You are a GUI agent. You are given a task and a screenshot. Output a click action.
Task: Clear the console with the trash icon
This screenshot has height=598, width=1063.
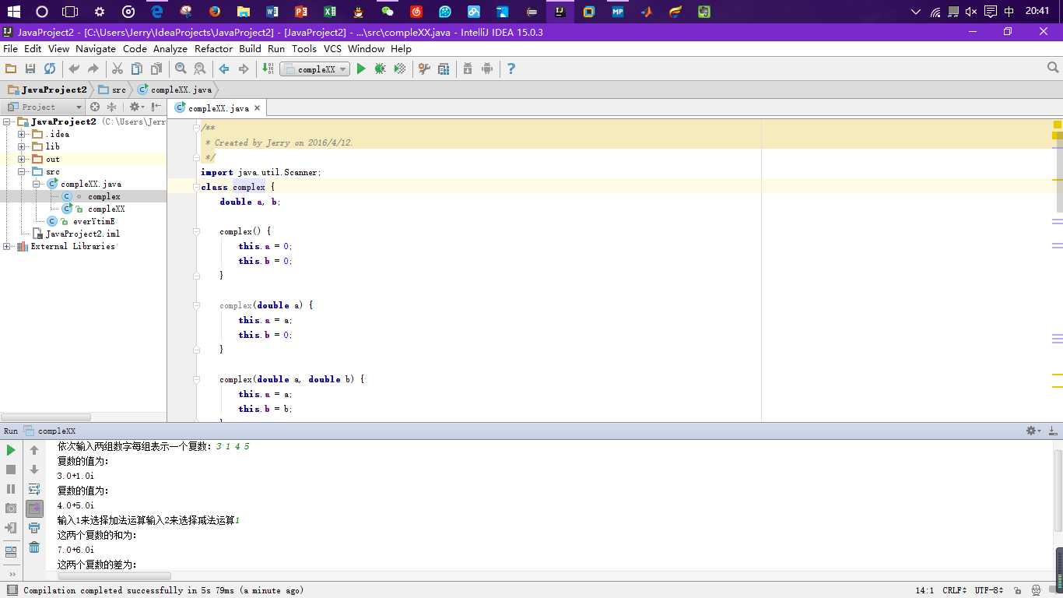point(34,547)
